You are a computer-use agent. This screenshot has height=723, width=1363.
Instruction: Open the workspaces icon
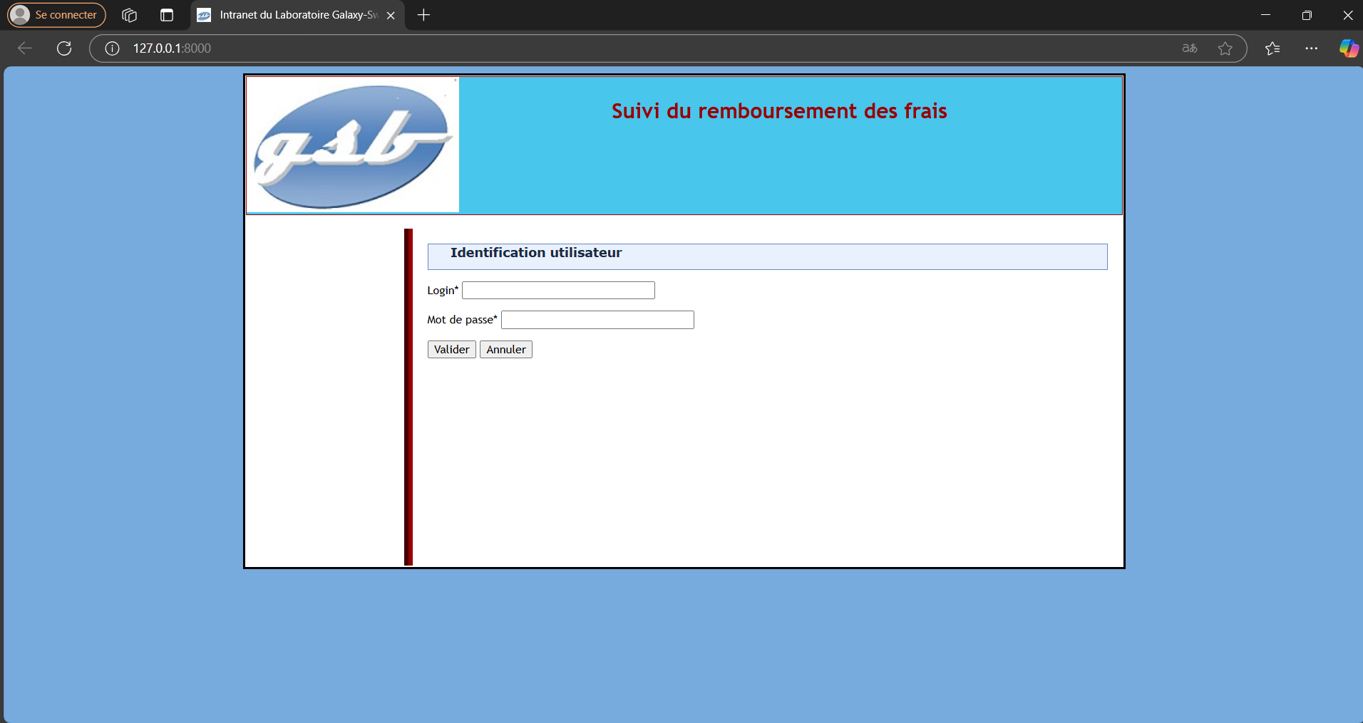click(129, 15)
